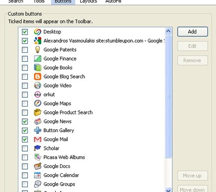Click the list's vertical scrollbar thumb
This screenshot has width=216, height=192.
coord(168,96)
